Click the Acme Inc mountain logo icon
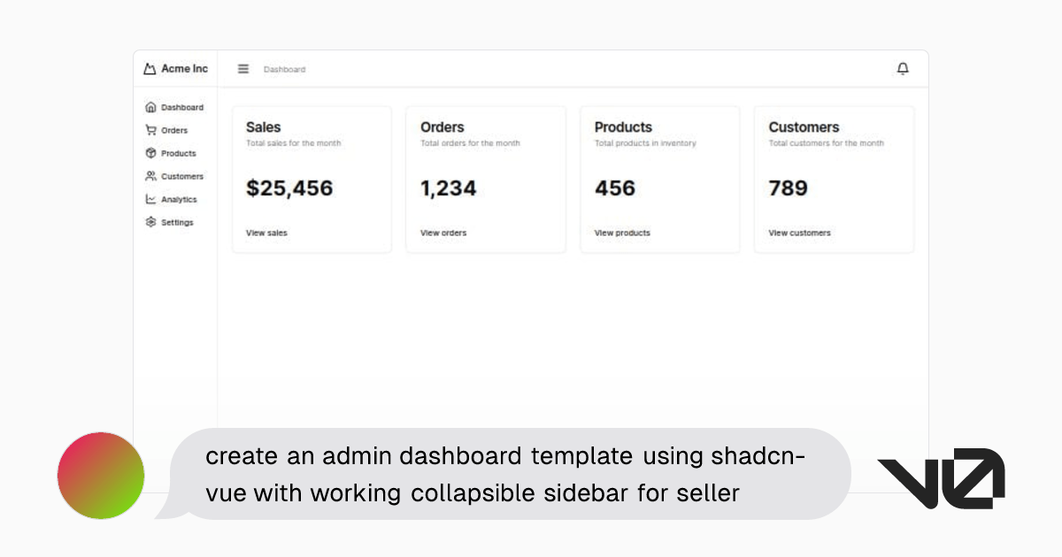 click(150, 69)
